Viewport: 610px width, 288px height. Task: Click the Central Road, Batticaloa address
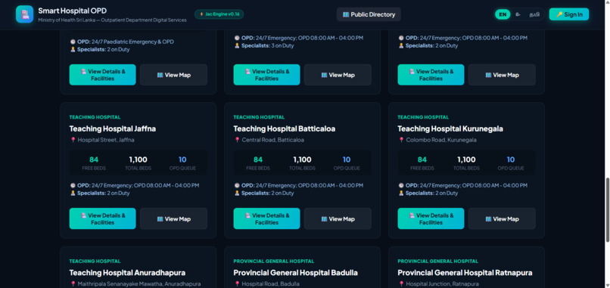click(x=273, y=140)
